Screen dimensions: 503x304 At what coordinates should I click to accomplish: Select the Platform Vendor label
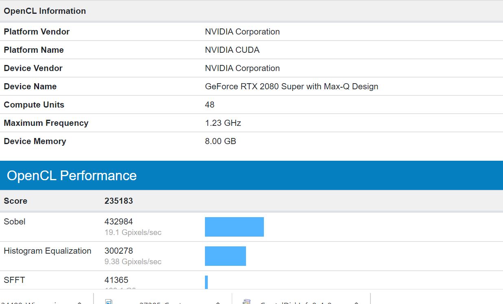coord(37,32)
